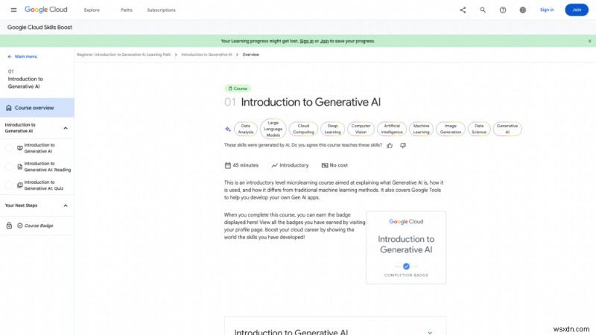
Task: Click the AI sparkle icon before skills
Action: pos(228,129)
